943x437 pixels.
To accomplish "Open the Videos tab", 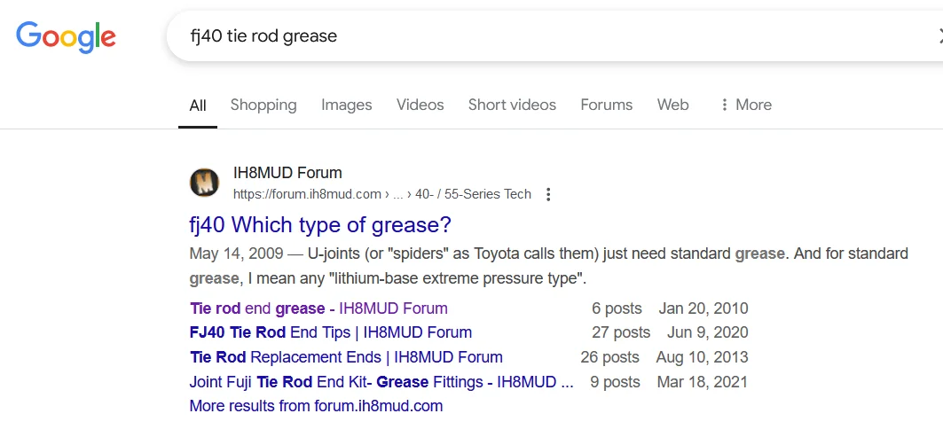I will pos(420,105).
